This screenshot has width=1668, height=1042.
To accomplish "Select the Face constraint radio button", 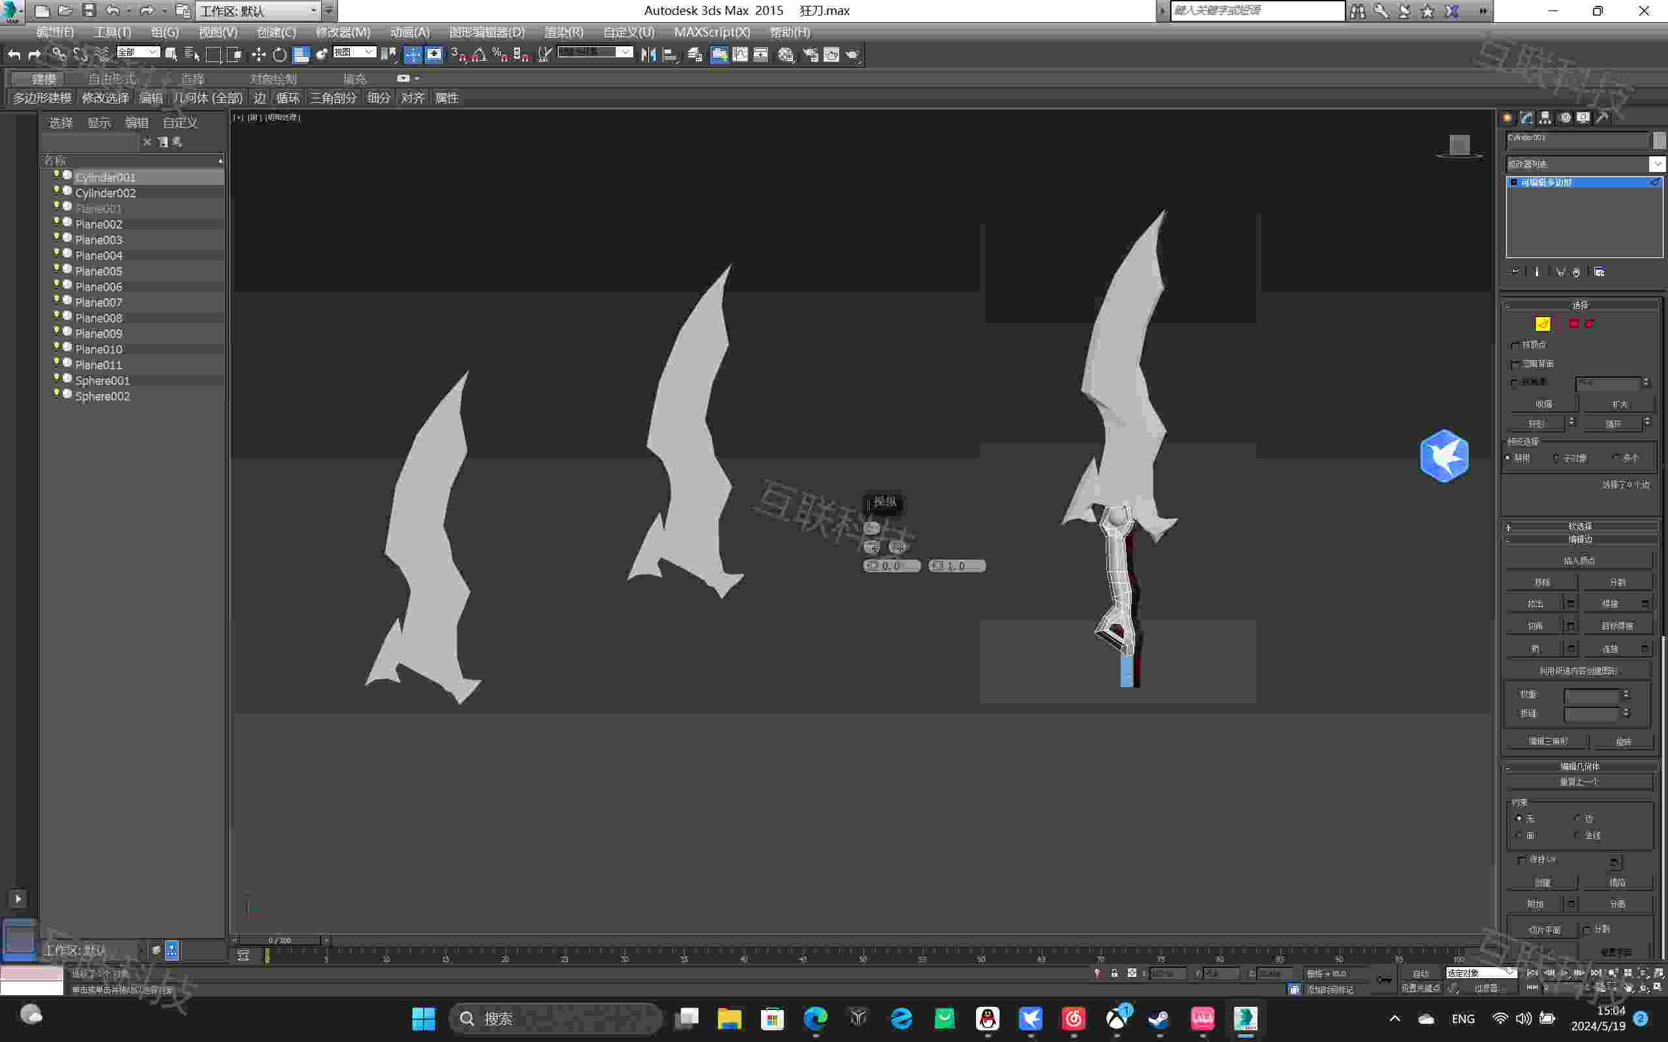I will pos(1518,836).
